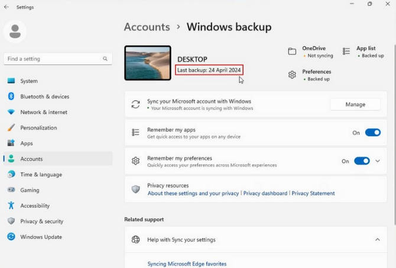Click Accounts in the breadcrumb
This screenshot has height=268, width=396.
pyautogui.click(x=147, y=27)
